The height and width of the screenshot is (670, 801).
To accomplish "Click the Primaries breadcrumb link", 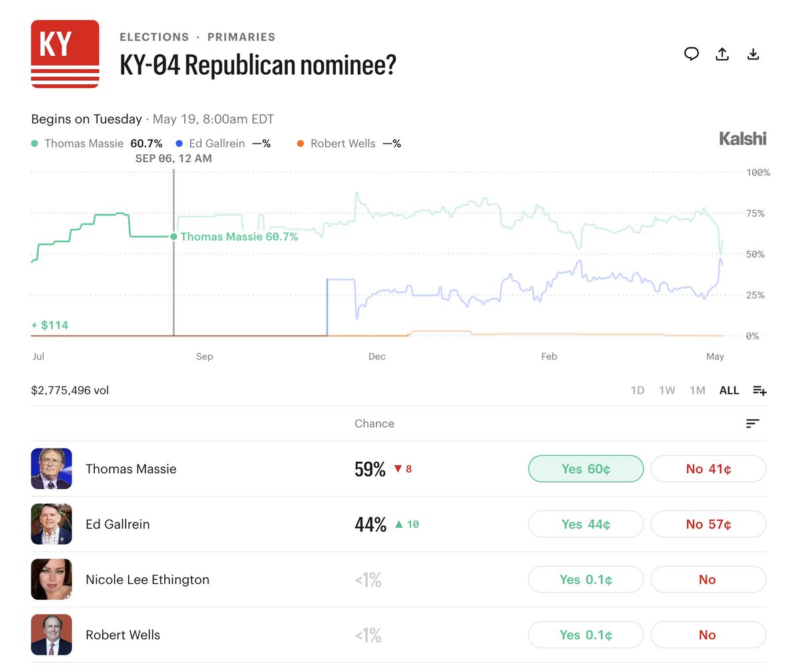I will pyautogui.click(x=241, y=37).
